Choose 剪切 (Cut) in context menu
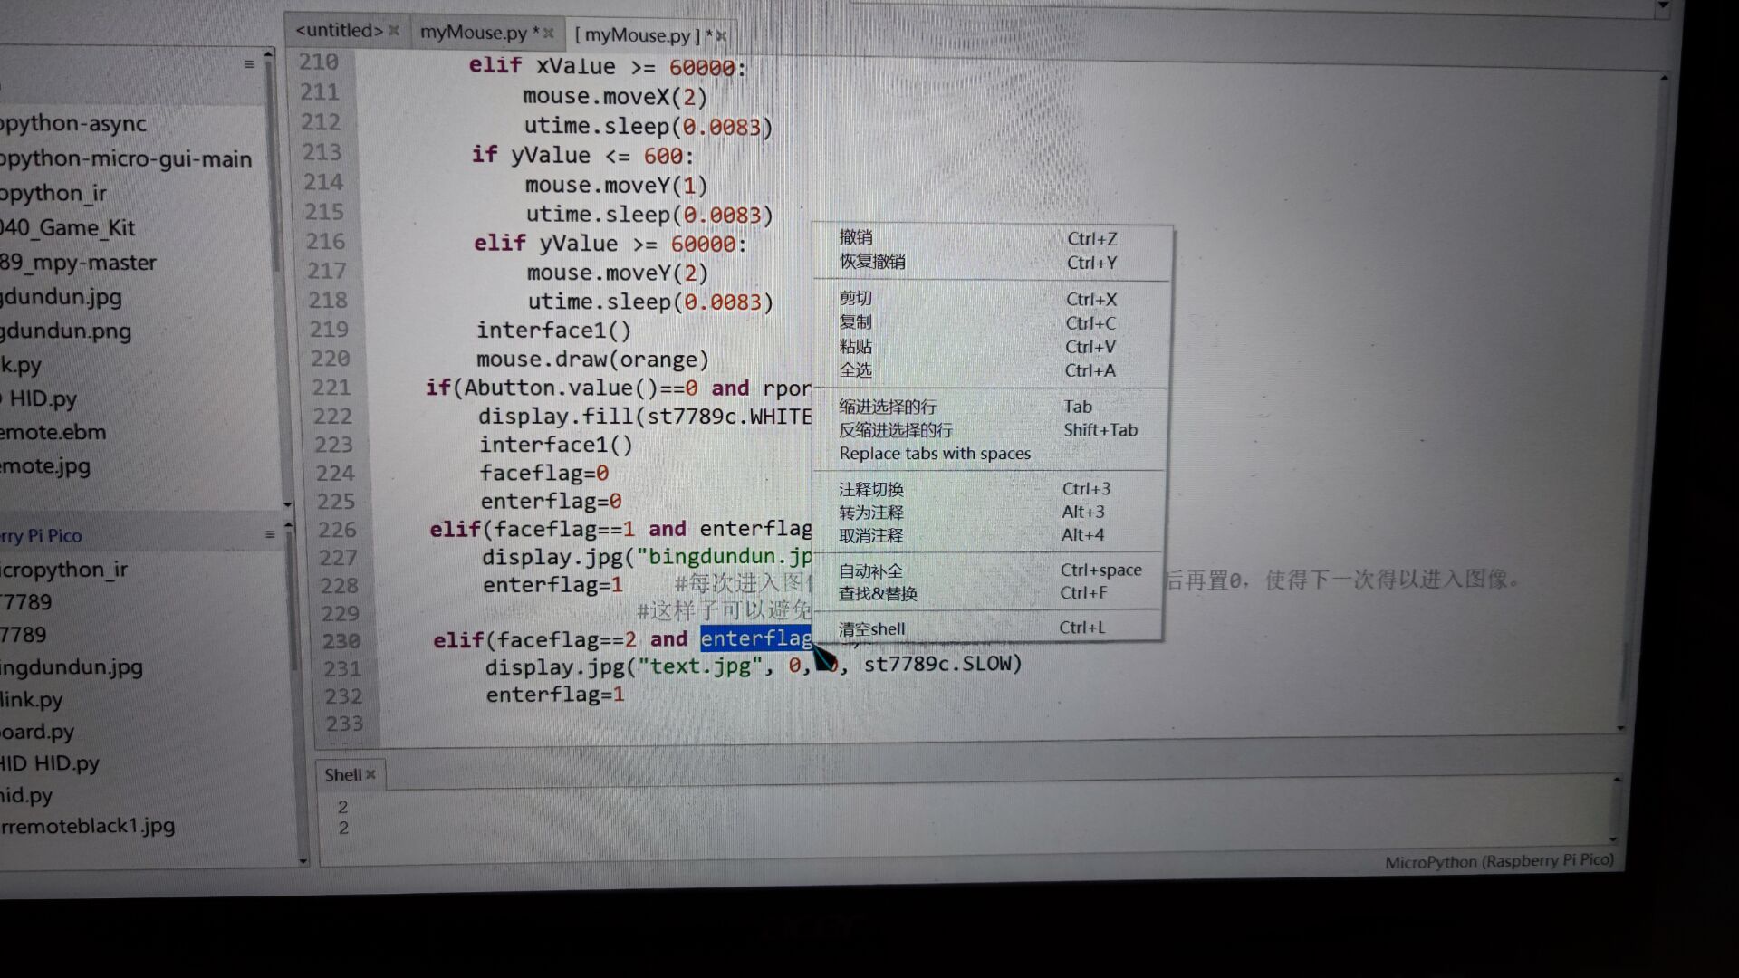This screenshot has width=1739, height=978. pyautogui.click(x=992, y=298)
